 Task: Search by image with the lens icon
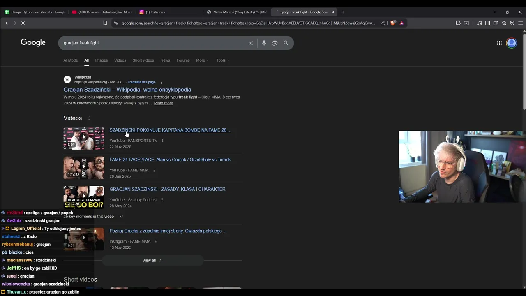coord(275,43)
